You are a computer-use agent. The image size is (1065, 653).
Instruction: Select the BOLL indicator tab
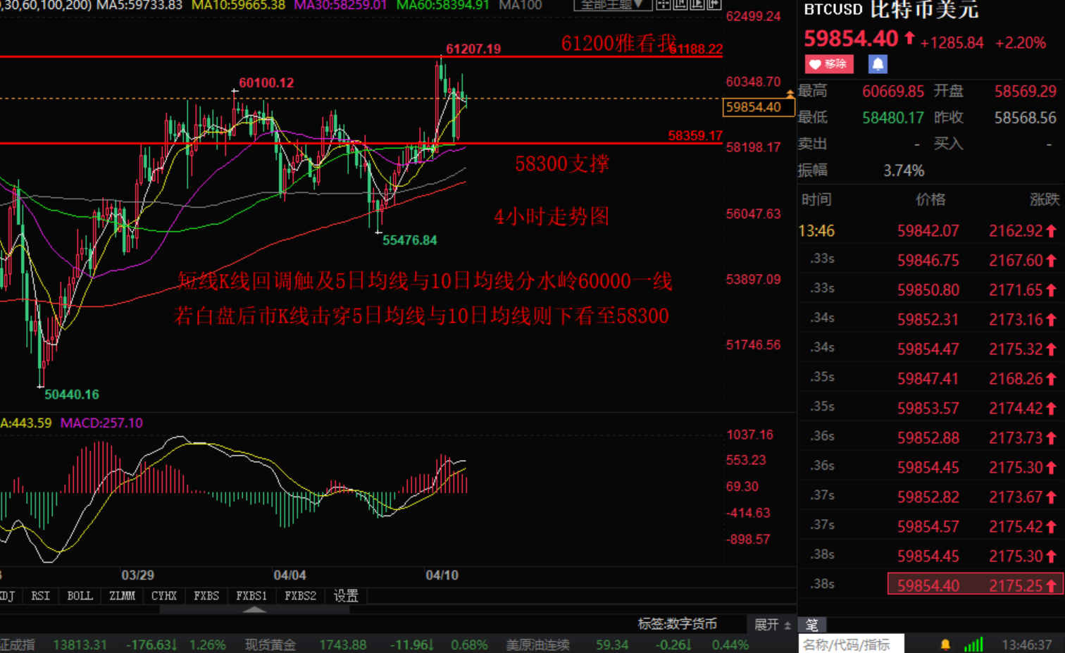(80, 596)
